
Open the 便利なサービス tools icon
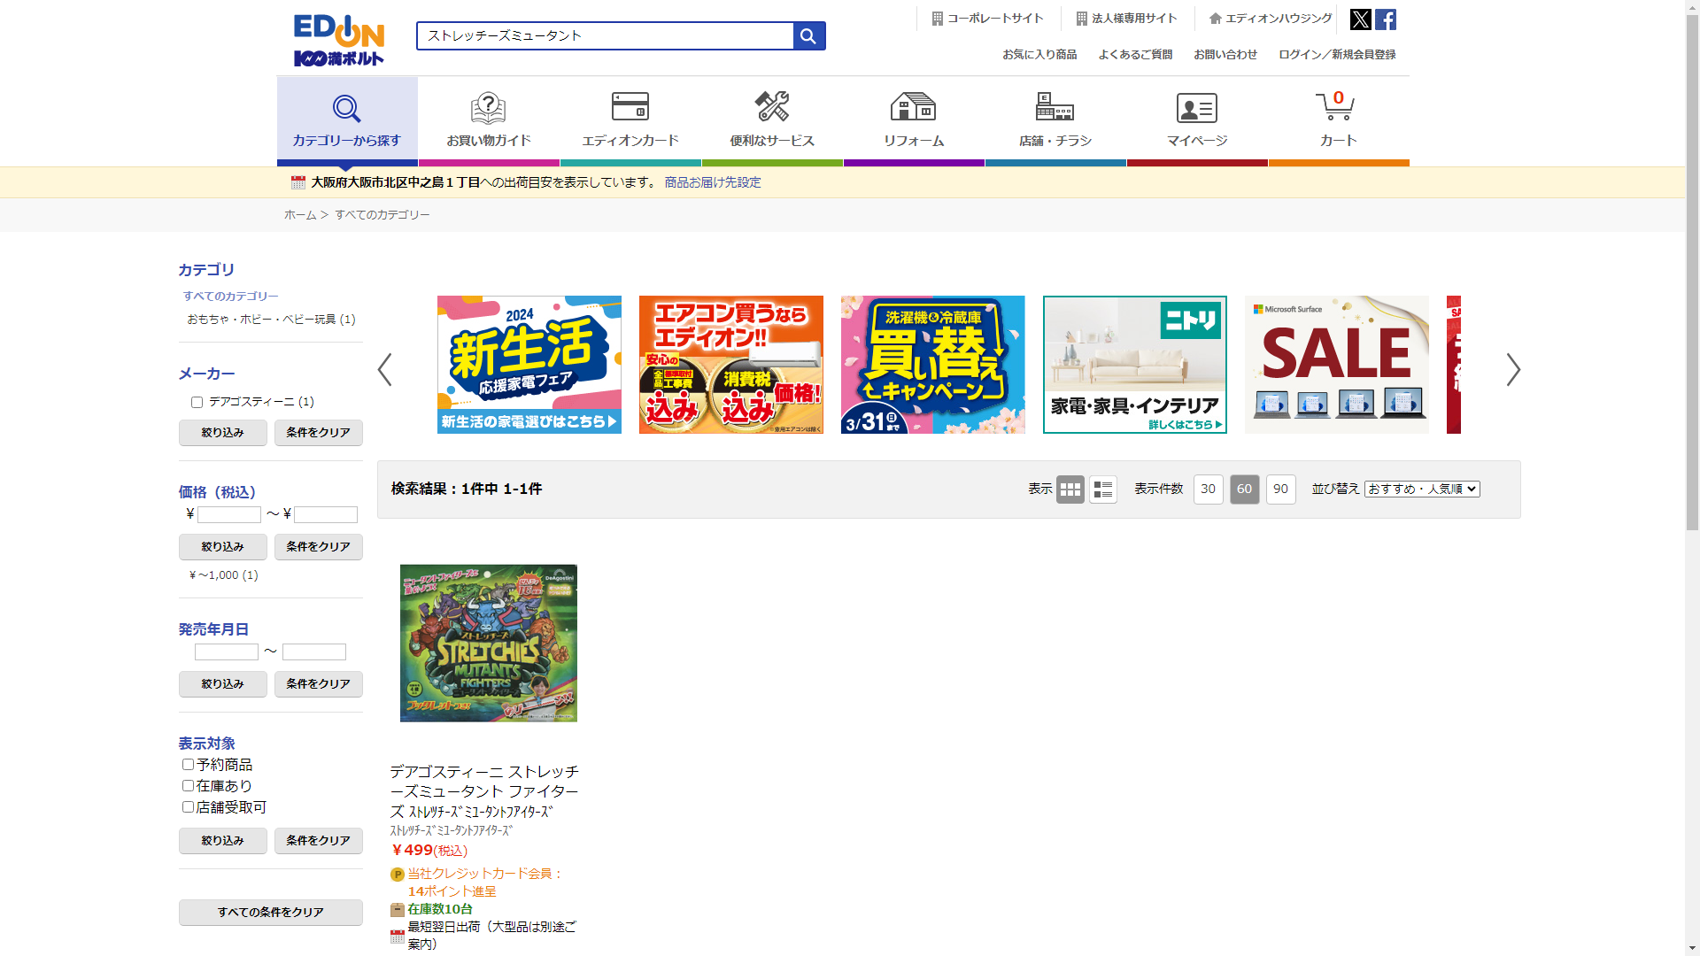point(771,106)
